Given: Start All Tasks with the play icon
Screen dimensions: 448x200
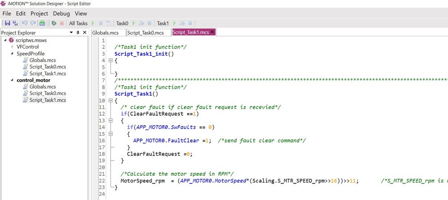Looking at the screenshot, I should point(93,23).
